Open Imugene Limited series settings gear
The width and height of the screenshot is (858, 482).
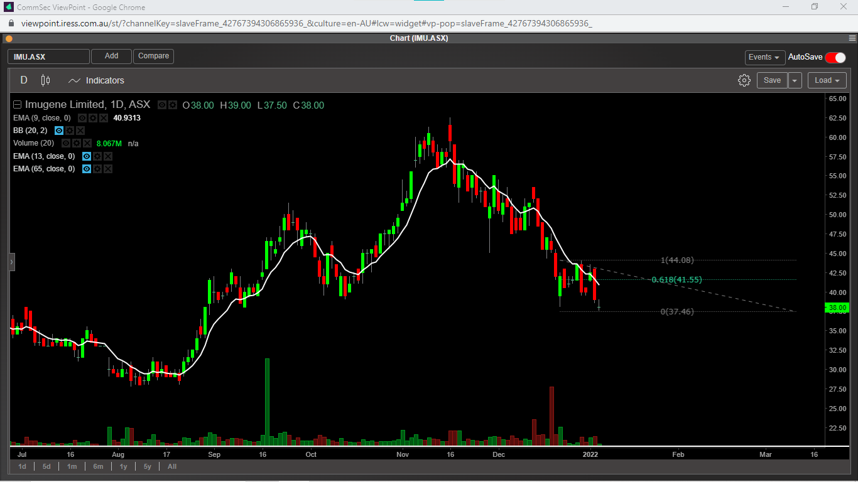pyautogui.click(x=173, y=105)
